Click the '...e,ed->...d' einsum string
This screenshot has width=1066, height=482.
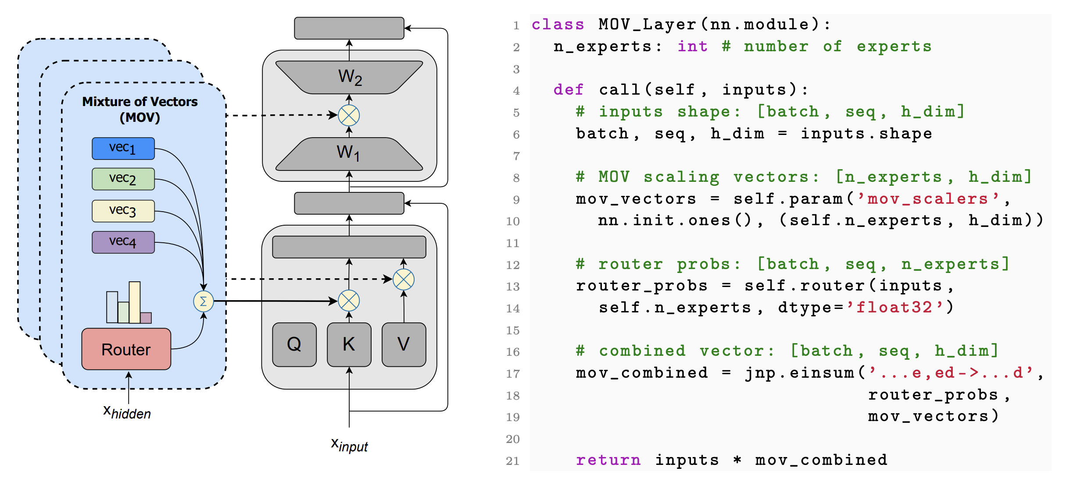tap(951, 372)
